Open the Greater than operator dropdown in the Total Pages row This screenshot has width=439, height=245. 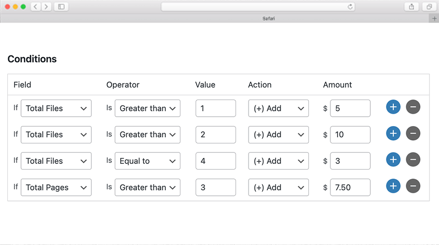147,187
